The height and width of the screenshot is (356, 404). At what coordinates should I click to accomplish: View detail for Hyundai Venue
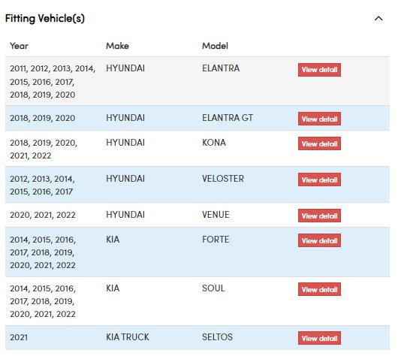click(319, 216)
